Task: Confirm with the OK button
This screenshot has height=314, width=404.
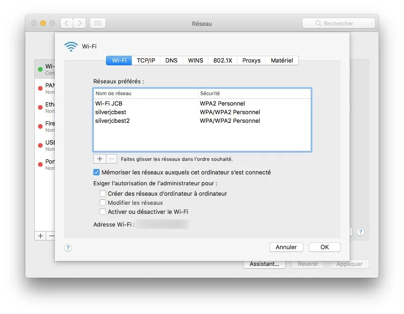Action: click(324, 247)
